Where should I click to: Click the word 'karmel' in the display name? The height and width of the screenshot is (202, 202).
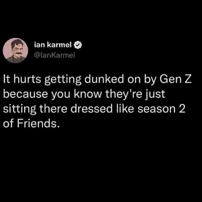(59, 45)
